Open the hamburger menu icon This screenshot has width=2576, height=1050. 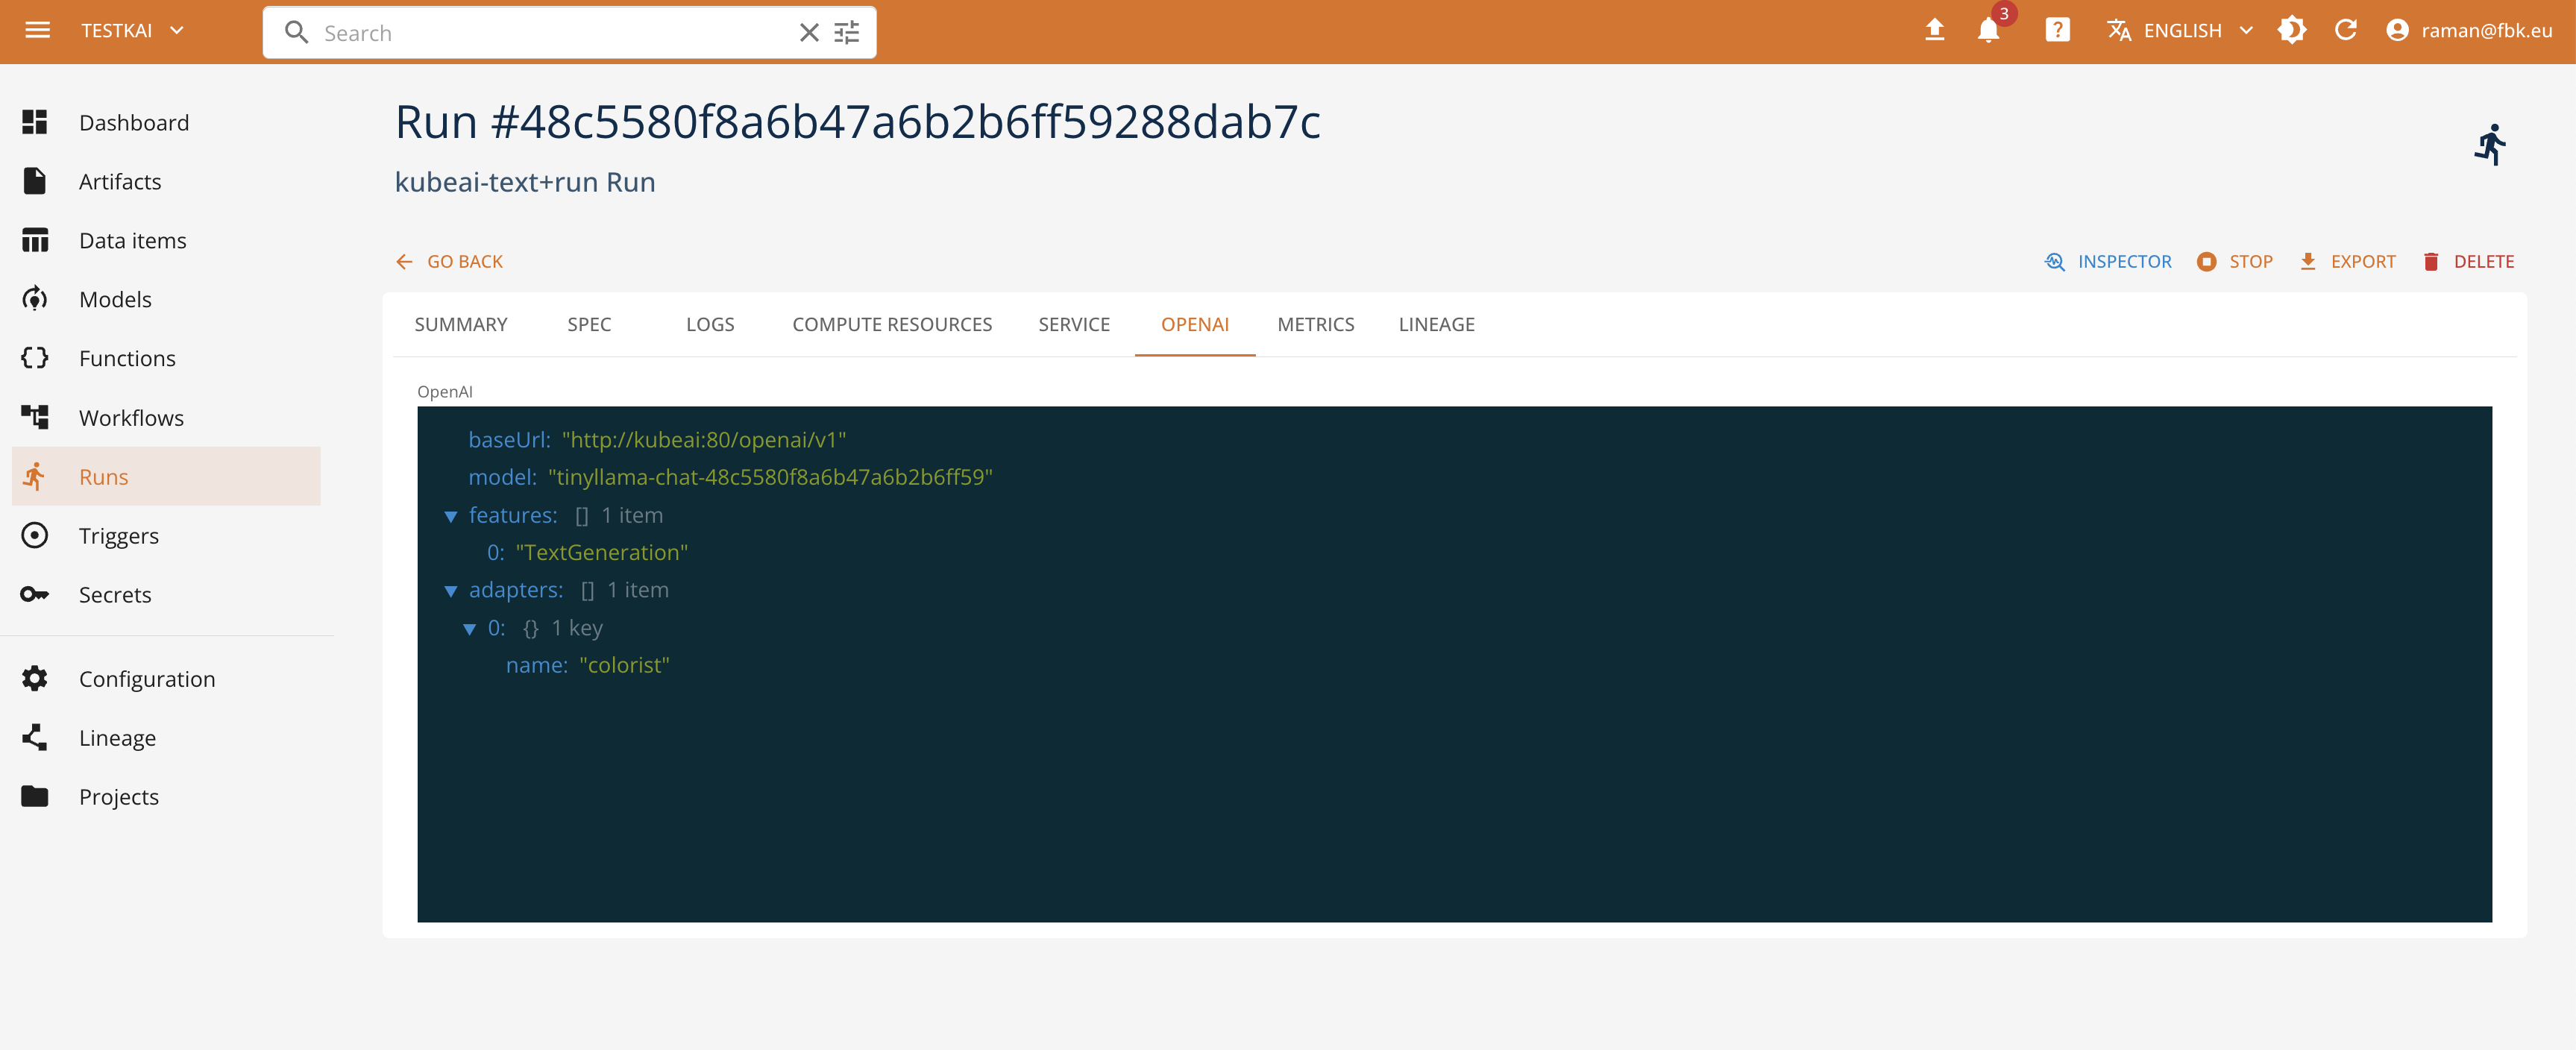coord(37,31)
